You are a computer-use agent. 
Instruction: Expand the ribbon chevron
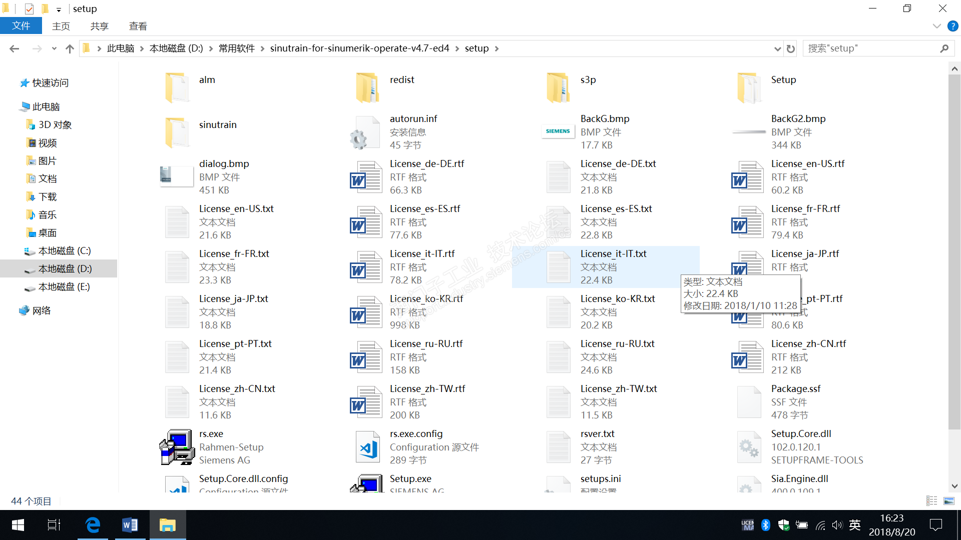click(936, 26)
